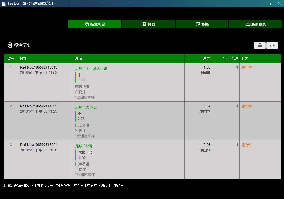Minimize the Bet List window

point(259,4)
